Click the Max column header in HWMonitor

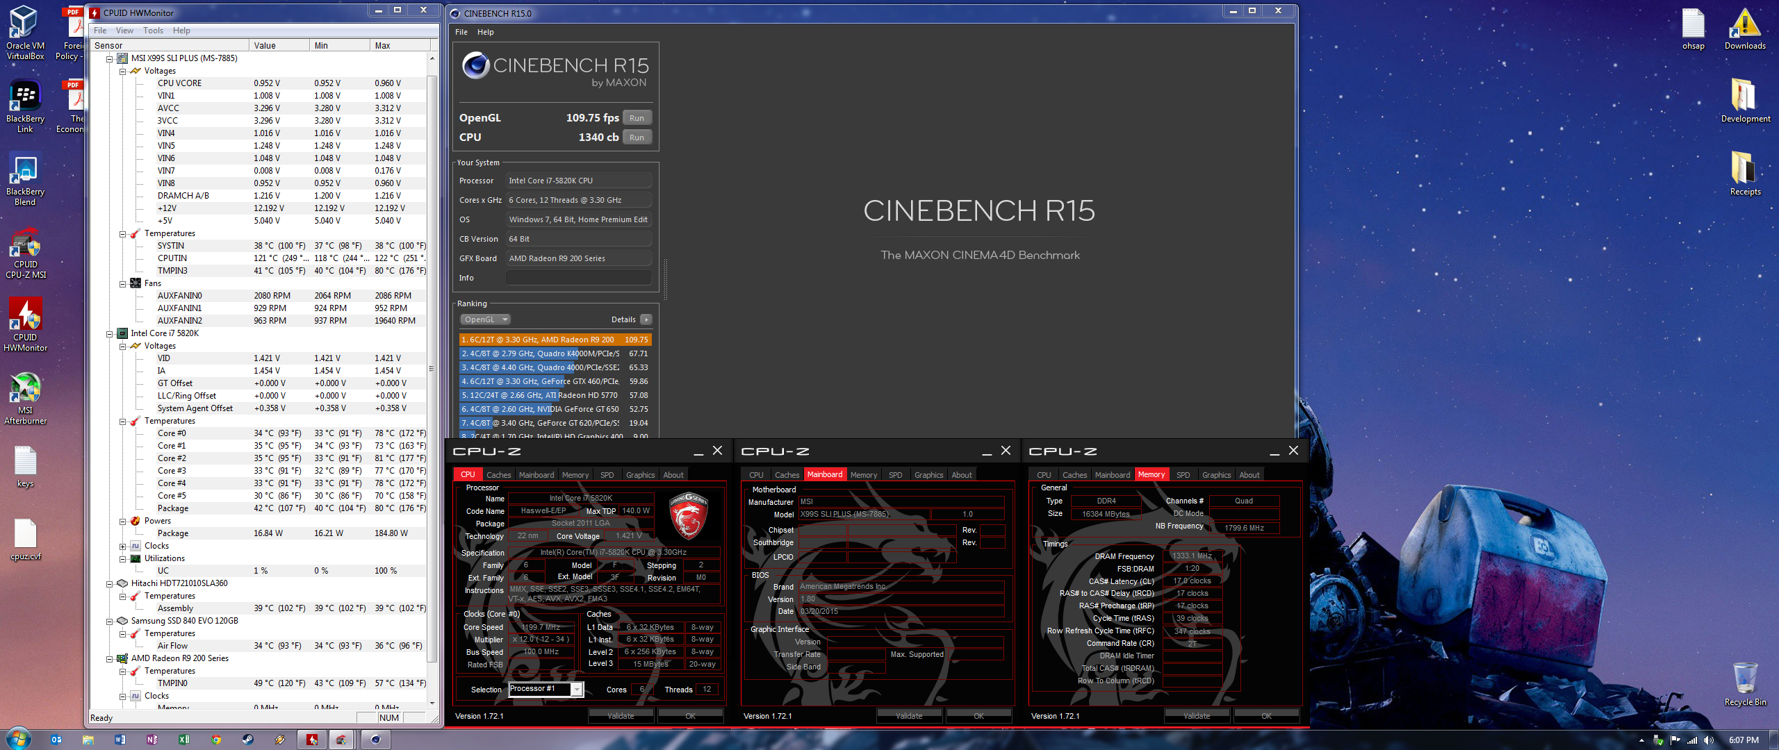(400, 46)
